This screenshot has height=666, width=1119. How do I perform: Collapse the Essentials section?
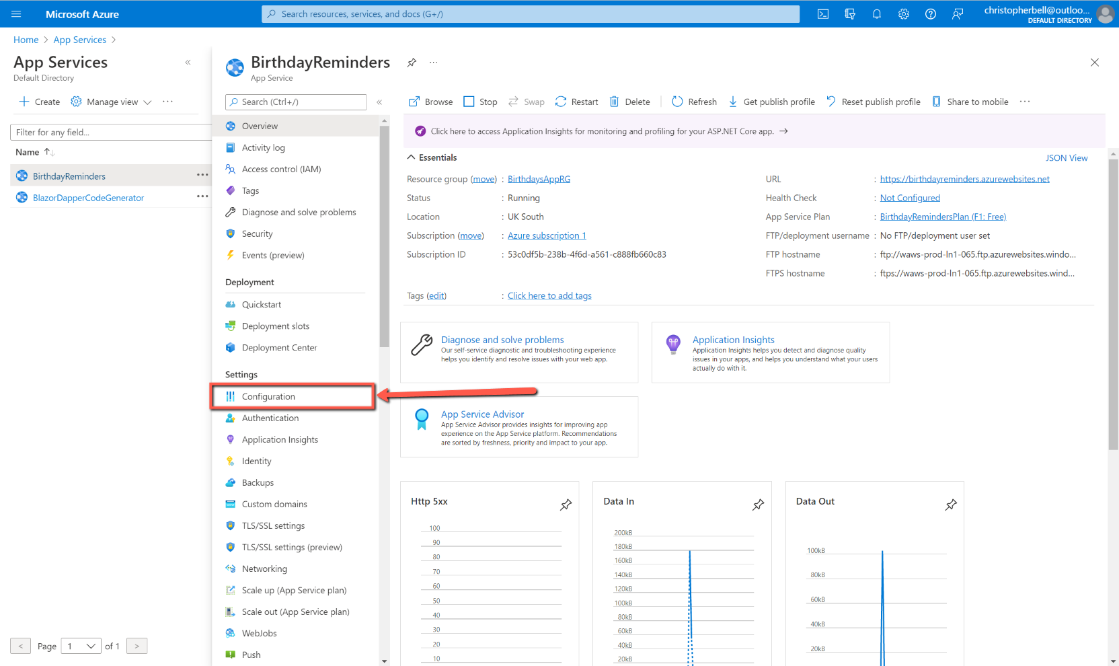412,157
